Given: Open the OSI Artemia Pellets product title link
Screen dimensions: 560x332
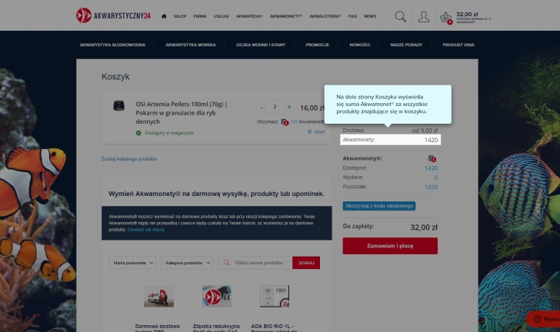Looking at the screenshot, I should coord(182,113).
